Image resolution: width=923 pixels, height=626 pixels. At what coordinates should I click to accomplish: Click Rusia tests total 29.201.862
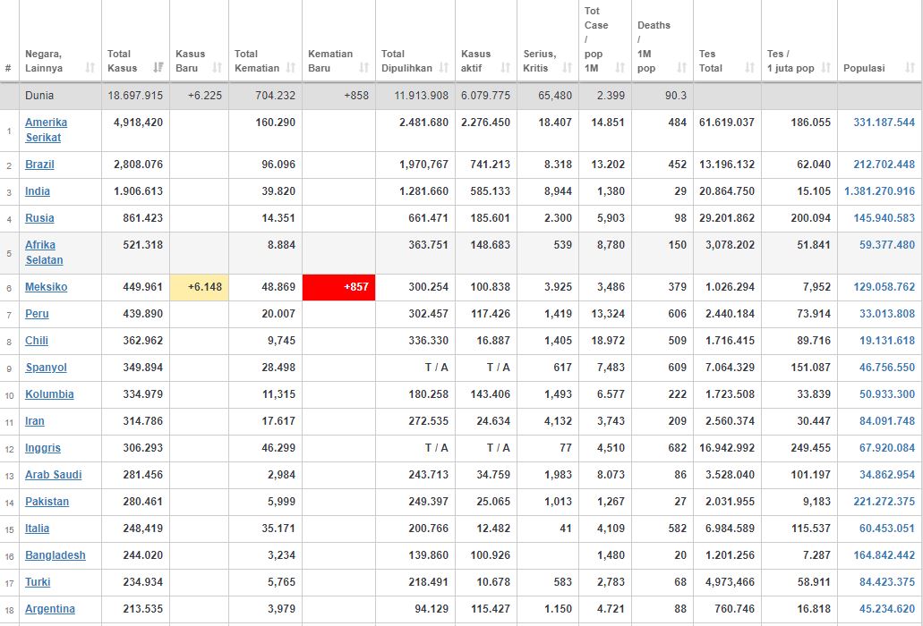coord(727,218)
